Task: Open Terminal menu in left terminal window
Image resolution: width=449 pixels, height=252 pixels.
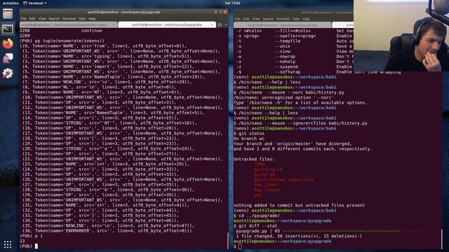Action: (69, 19)
